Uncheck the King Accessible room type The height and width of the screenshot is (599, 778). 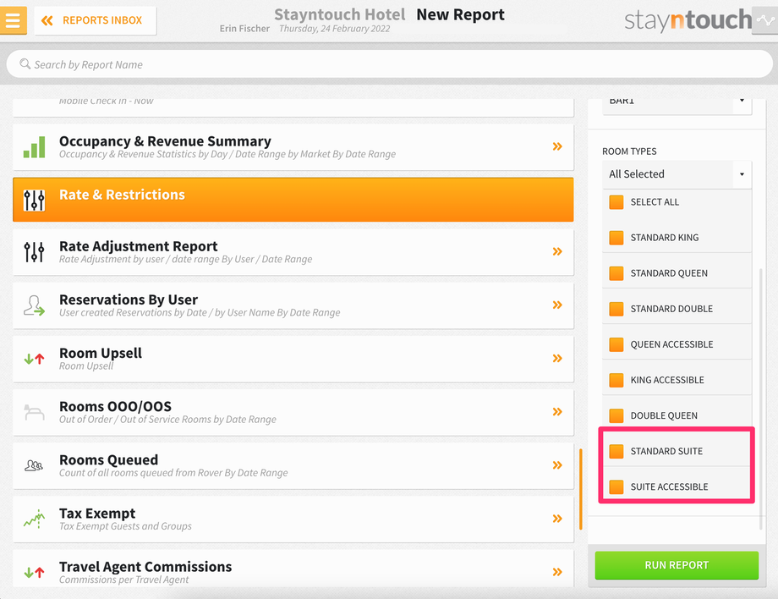click(x=616, y=380)
